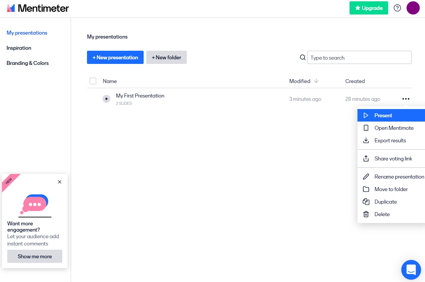
Task: Select Duplicate from the menu
Action: (x=391, y=202)
